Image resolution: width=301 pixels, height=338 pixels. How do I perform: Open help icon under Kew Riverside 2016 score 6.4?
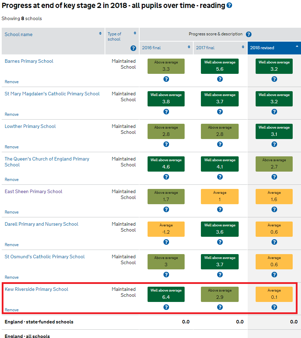click(166, 307)
